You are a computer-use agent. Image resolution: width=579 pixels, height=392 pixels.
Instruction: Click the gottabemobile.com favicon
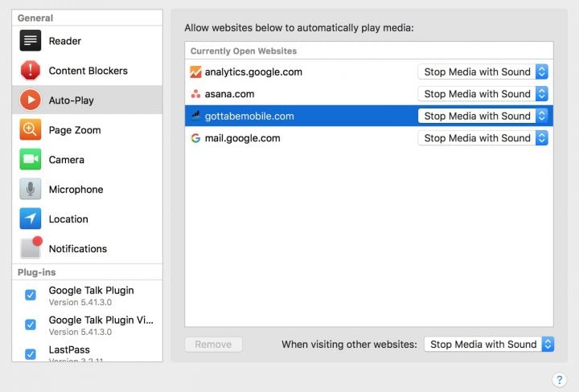click(x=195, y=116)
